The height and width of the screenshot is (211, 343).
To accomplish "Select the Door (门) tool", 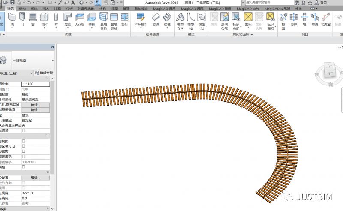I will 22,19.
